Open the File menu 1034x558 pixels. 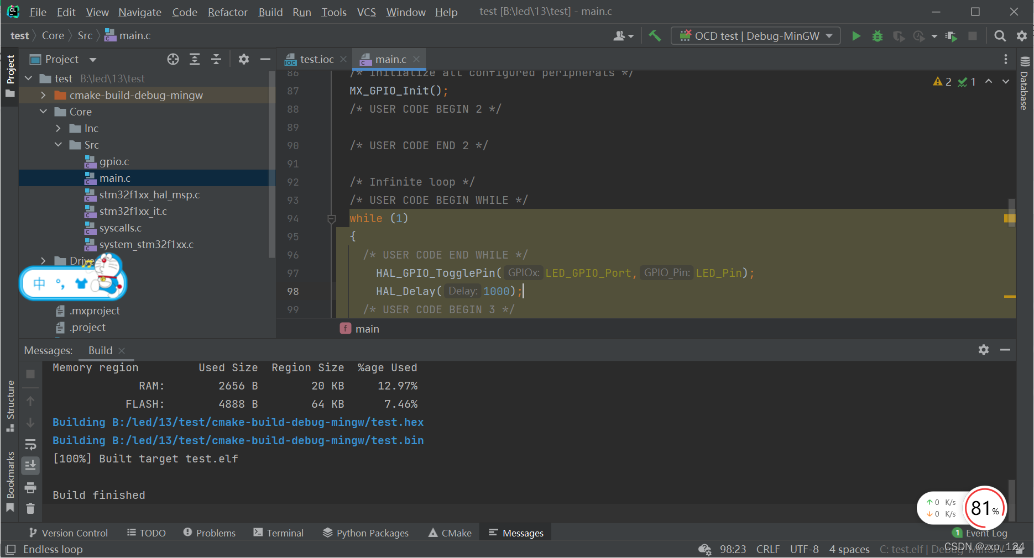(38, 12)
